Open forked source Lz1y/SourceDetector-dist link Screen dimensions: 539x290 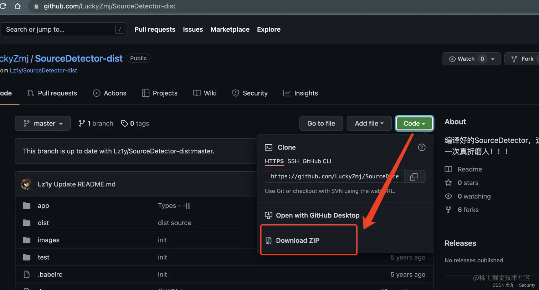point(43,70)
